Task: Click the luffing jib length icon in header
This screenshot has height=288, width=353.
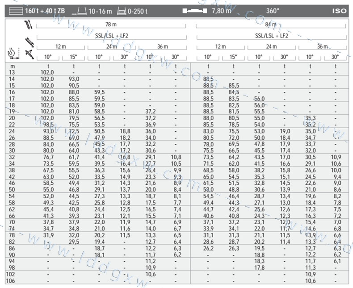Action: tap(29, 42)
